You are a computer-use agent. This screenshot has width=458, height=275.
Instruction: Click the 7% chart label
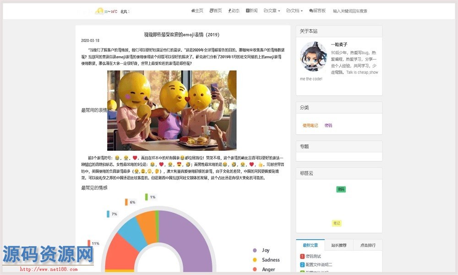pyautogui.click(x=114, y=214)
